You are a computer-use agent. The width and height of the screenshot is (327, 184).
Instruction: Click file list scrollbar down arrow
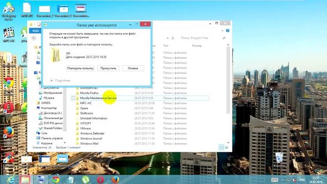(228, 143)
